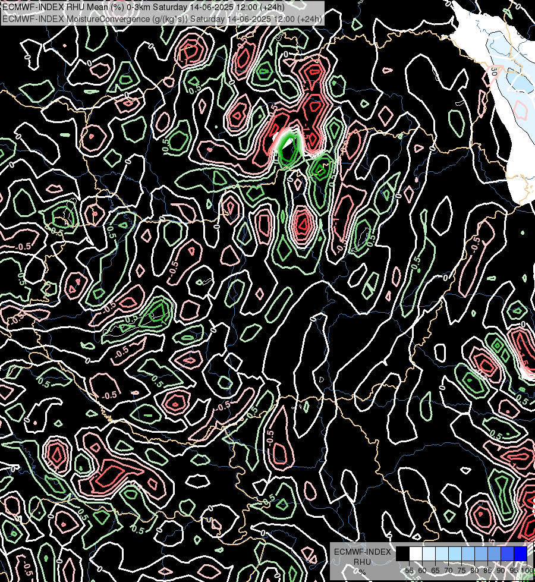Click the 'ECMWF-INDEX RHU Mean' title line
535x582 pixels.
click(143, 7)
